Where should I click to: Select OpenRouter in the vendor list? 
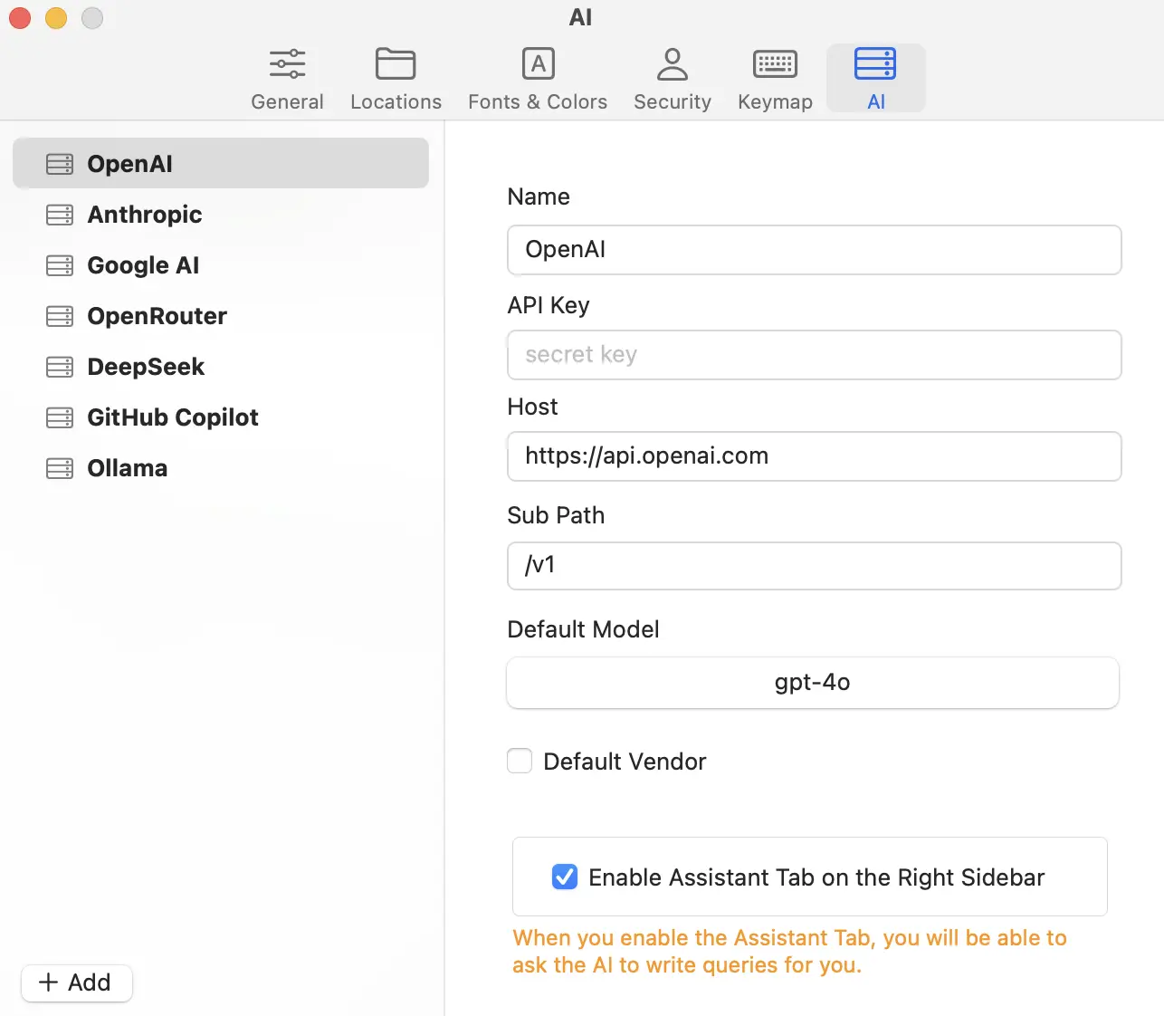pos(157,316)
